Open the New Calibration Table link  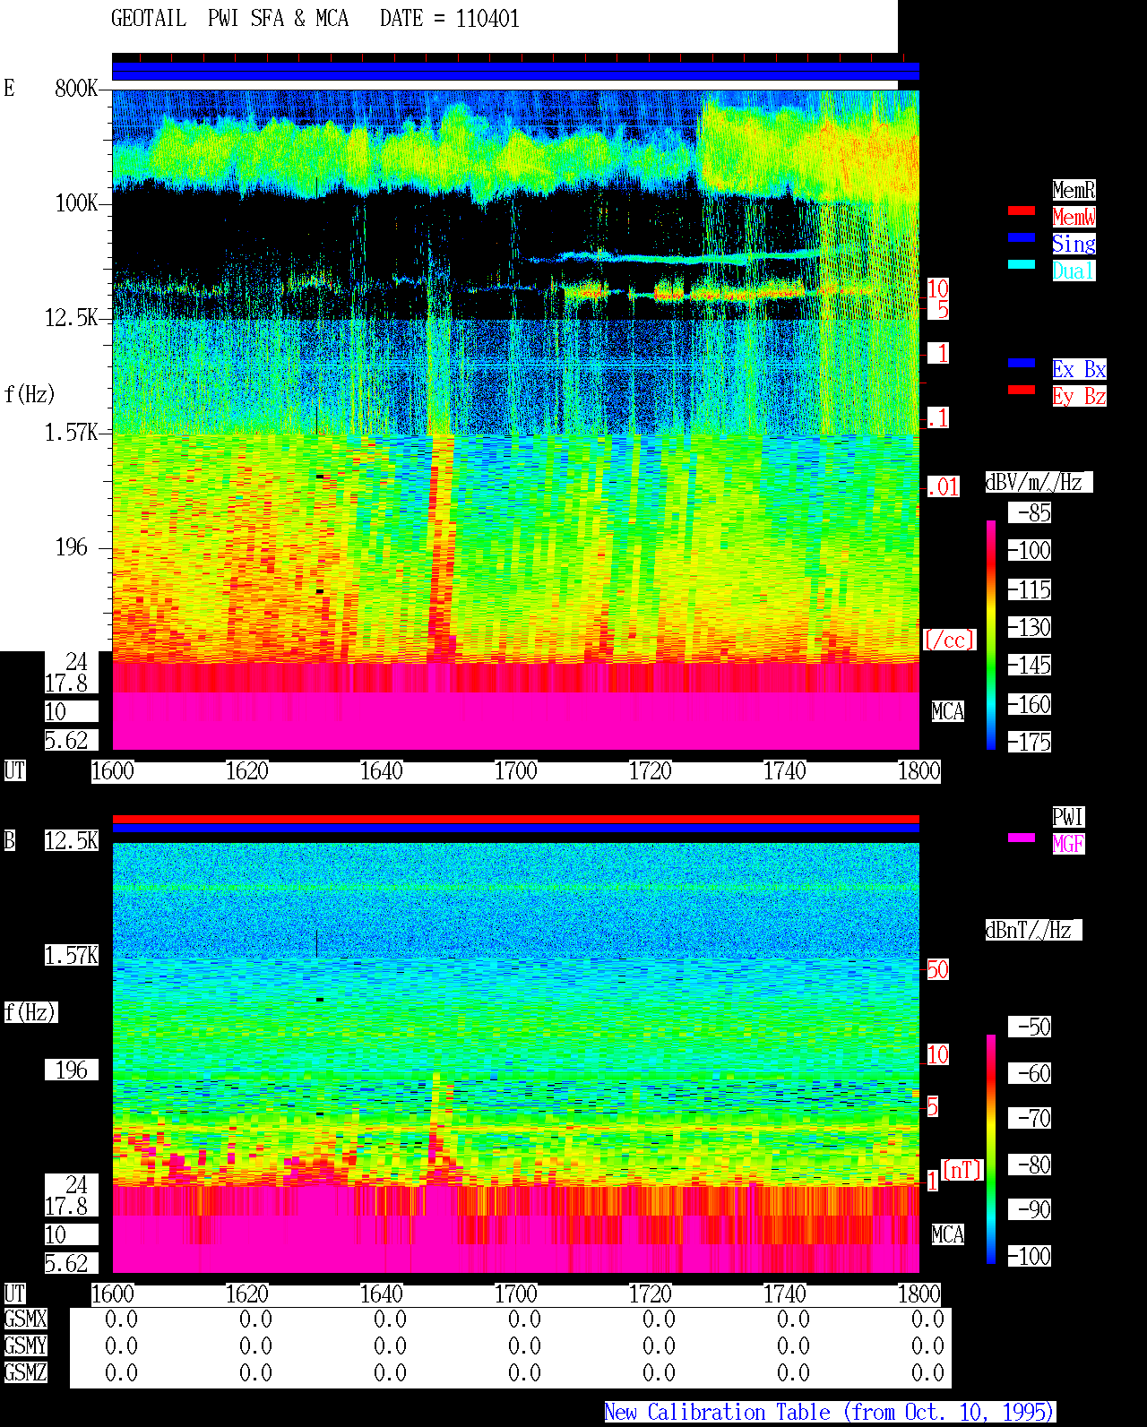click(830, 1413)
